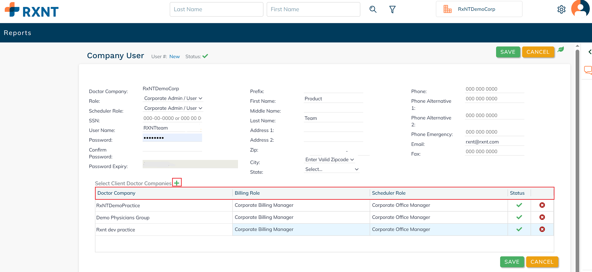Click the Middle Name field
The height and width of the screenshot is (272, 592).
point(333,109)
